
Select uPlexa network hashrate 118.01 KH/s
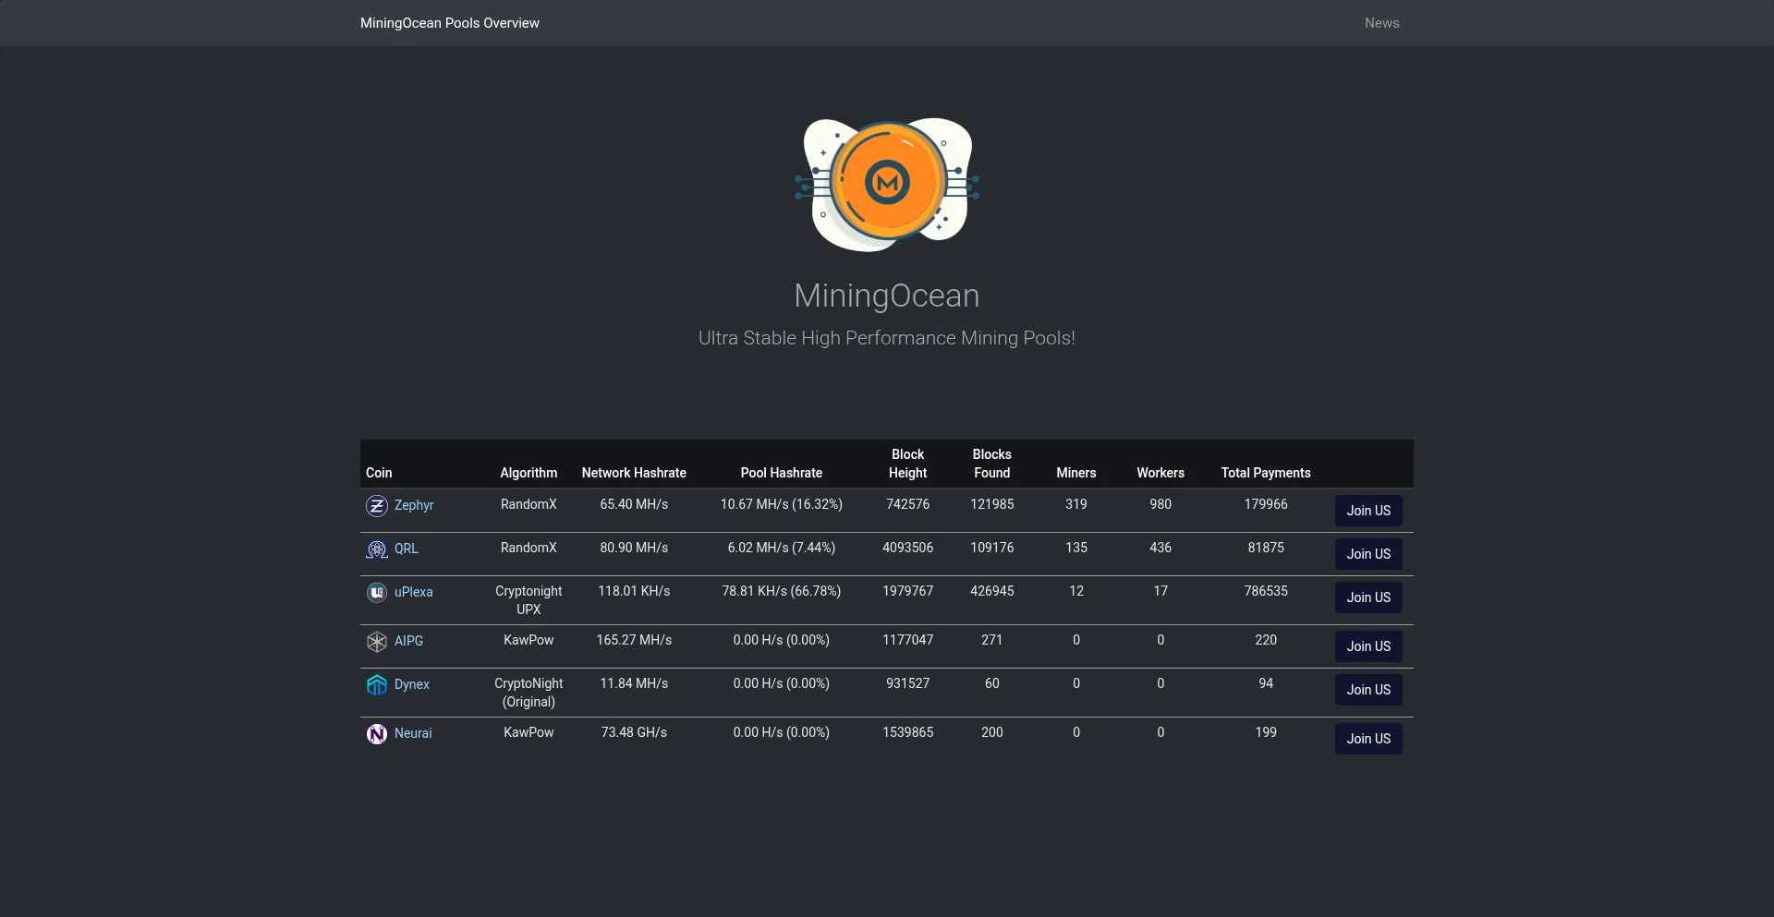click(x=634, y=591)
